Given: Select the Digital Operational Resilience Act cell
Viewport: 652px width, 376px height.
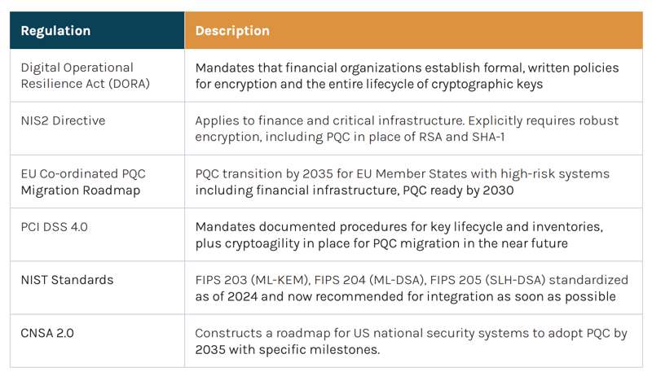Looking at the screenshot, I should tap(77, 75).
